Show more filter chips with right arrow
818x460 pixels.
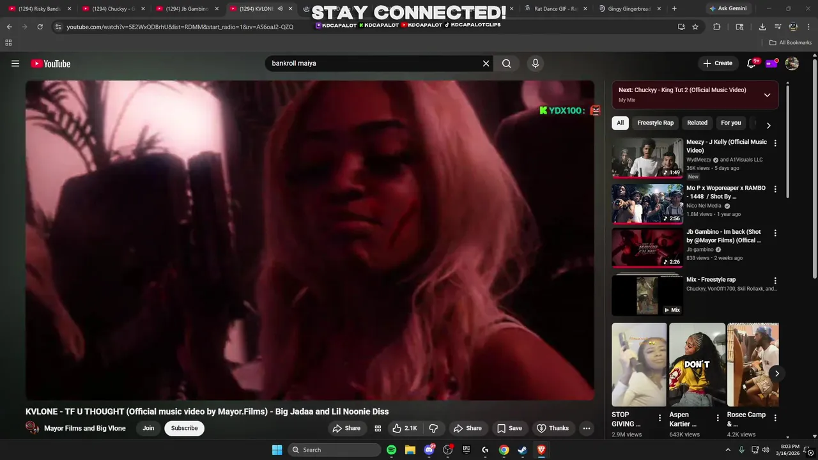tap(768, 125)
